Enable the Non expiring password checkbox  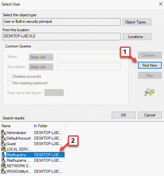9,83
